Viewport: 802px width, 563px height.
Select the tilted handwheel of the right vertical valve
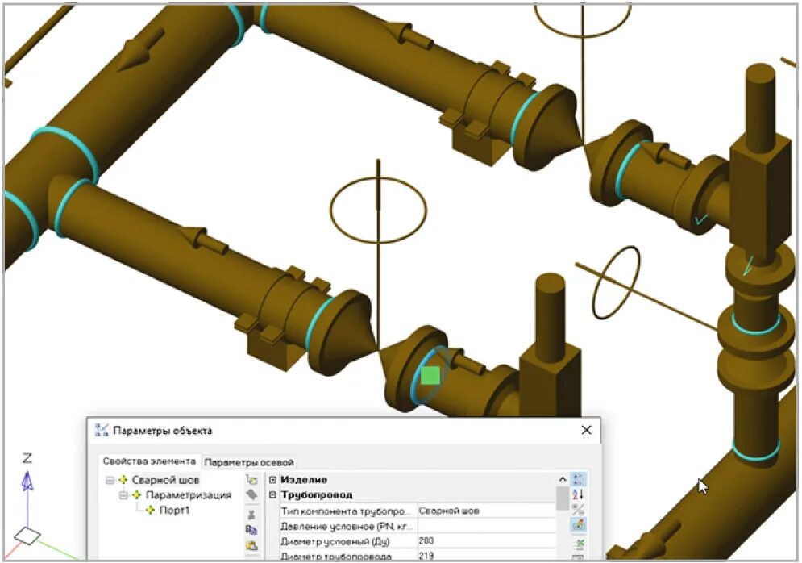coord(617,282)
